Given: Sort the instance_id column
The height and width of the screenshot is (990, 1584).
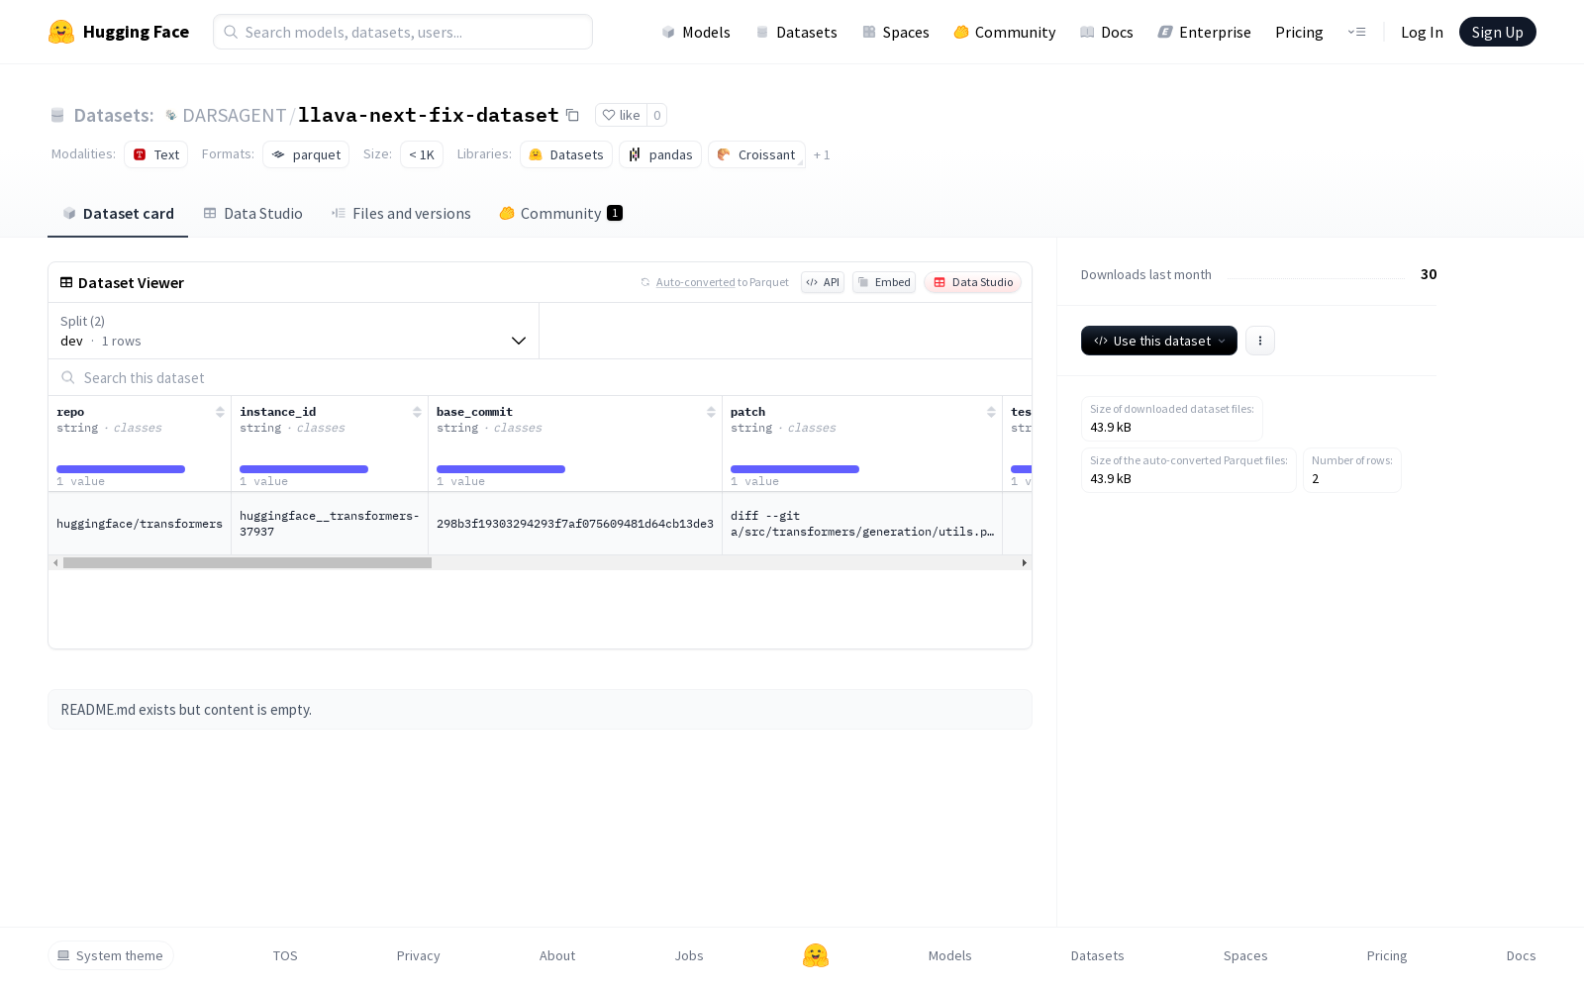Looking at the screenshot, I should click(x=417, y=412).
